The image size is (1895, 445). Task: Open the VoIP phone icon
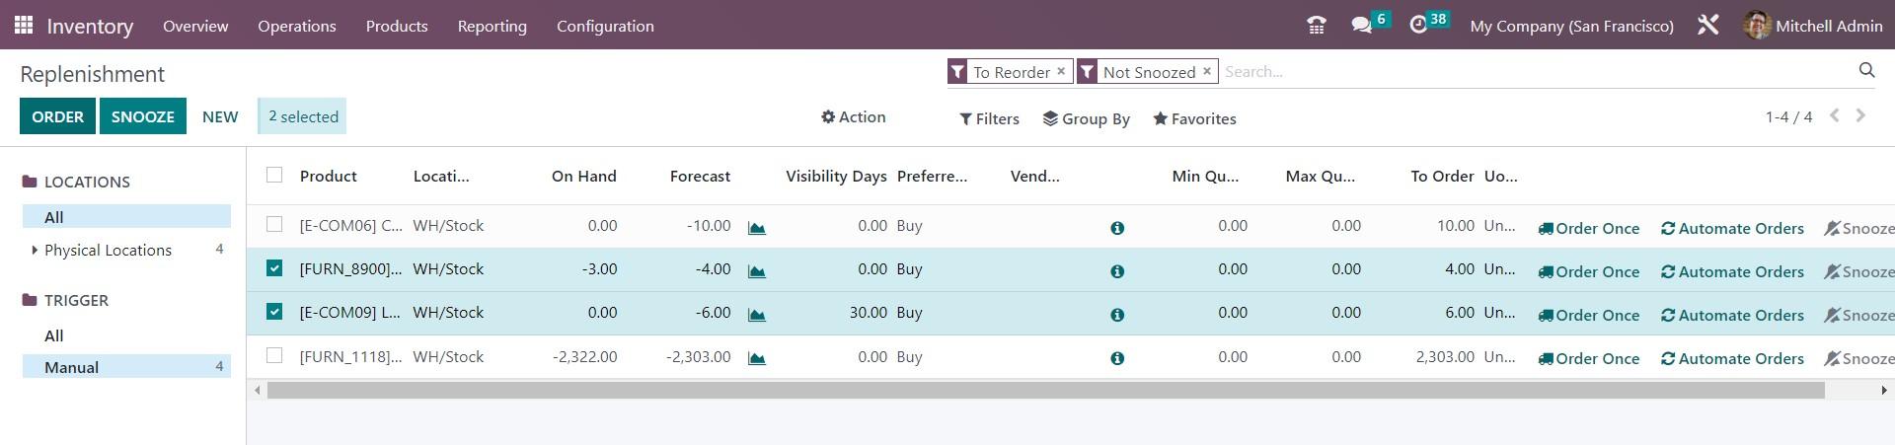(x=1316, y=26)
